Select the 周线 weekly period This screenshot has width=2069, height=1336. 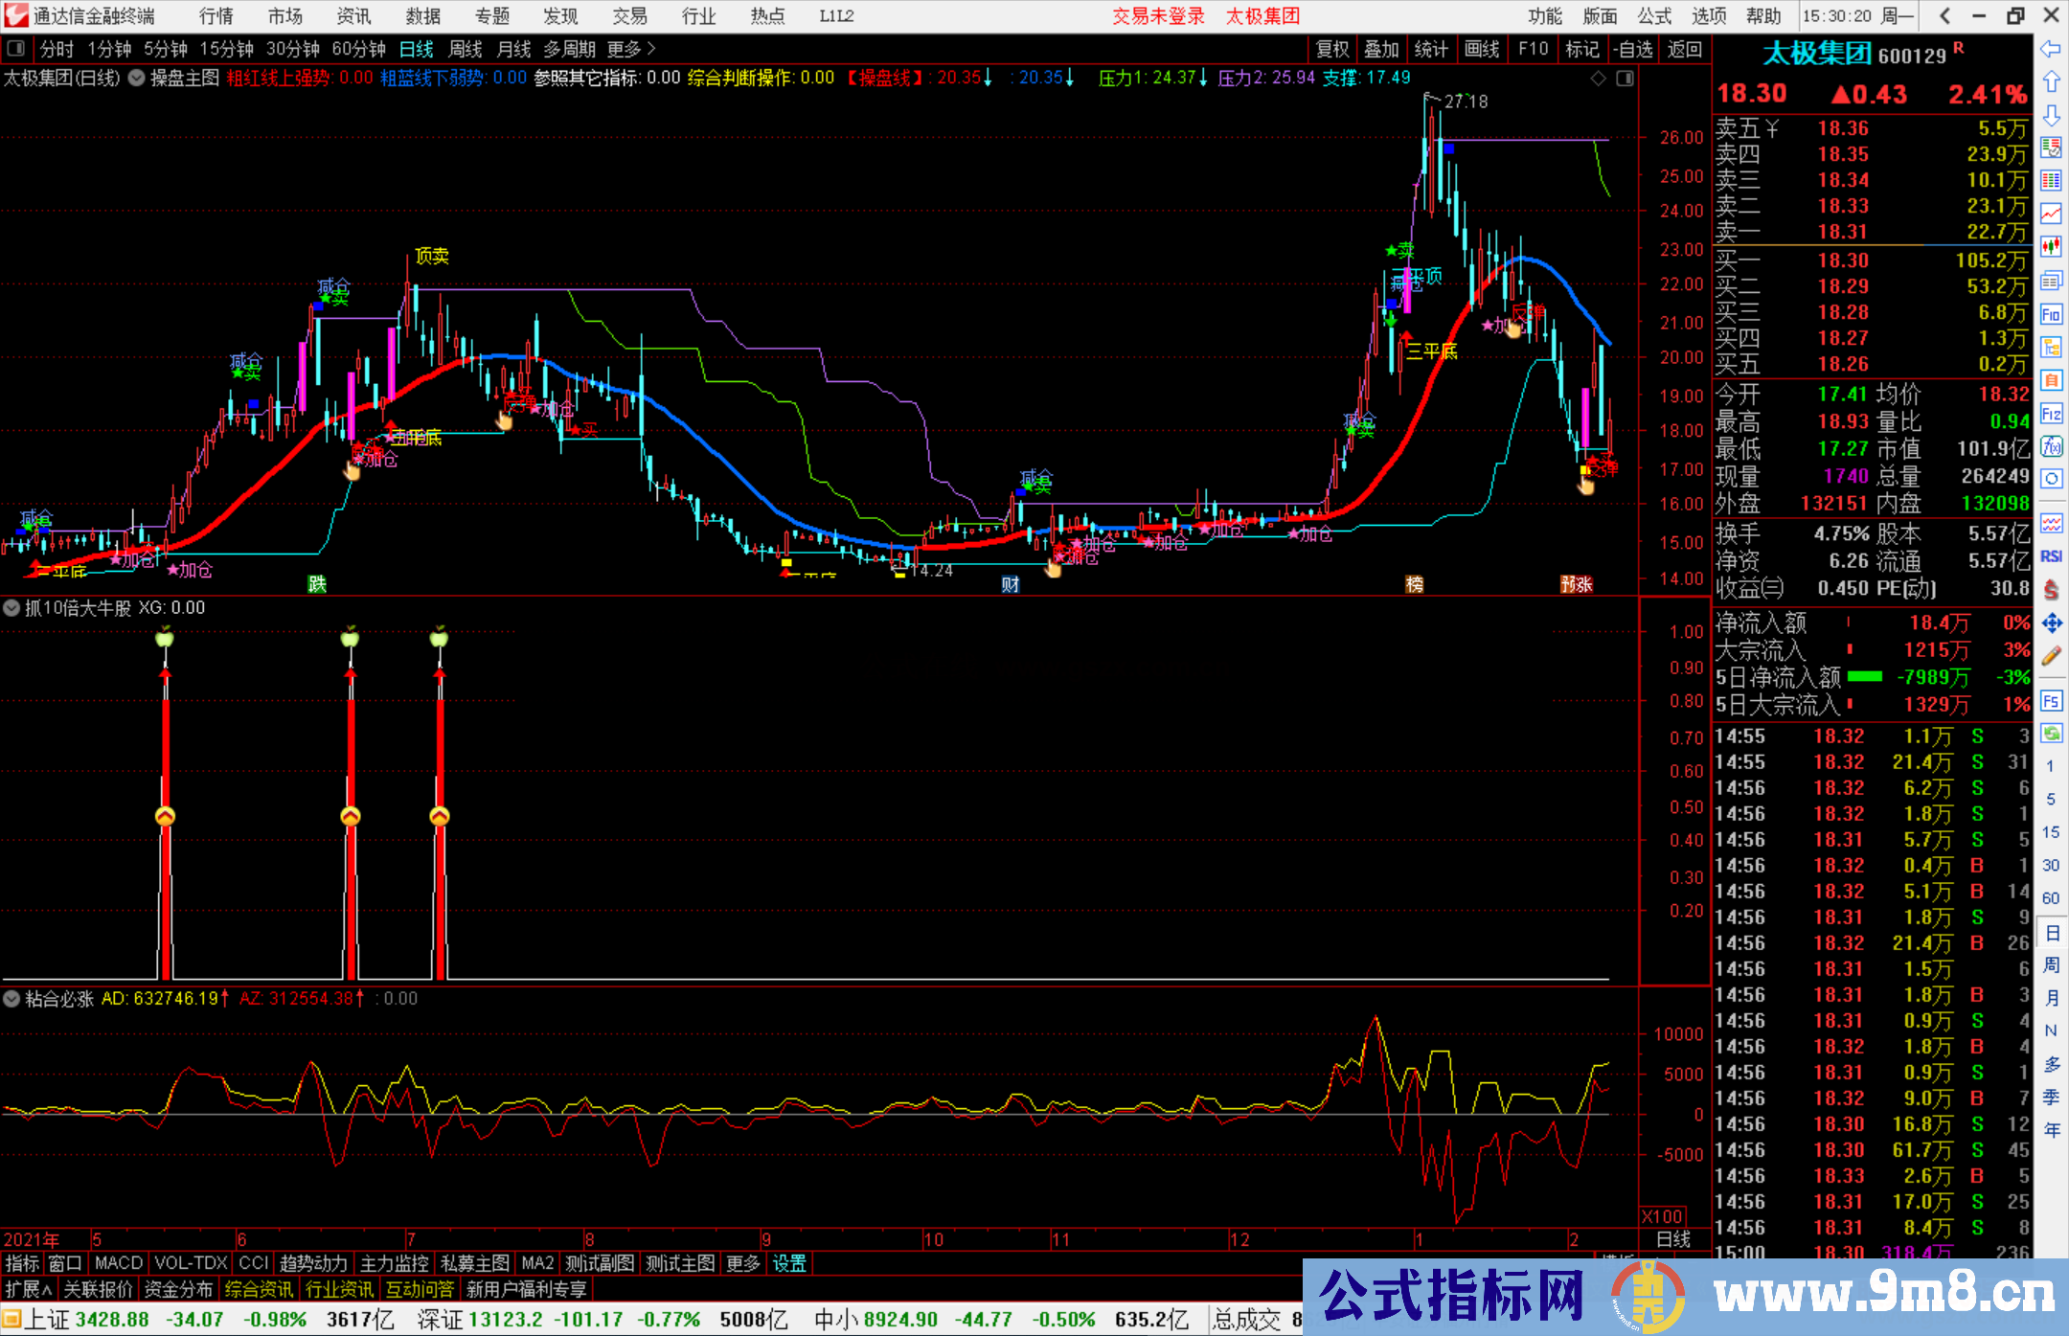[x=466, y=49]
